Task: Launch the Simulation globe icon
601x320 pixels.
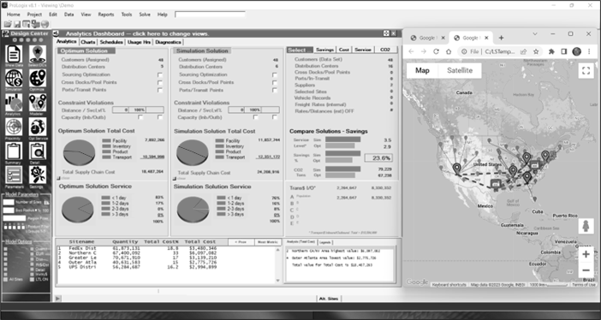Action: 14,79
